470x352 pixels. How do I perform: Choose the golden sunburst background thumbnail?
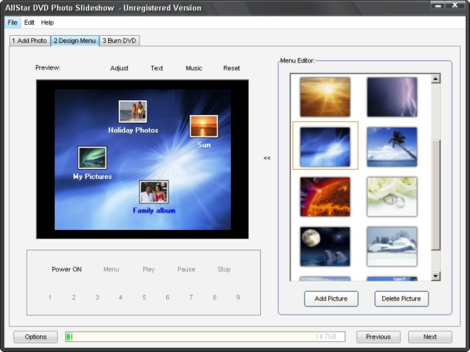tap(324, 96)
